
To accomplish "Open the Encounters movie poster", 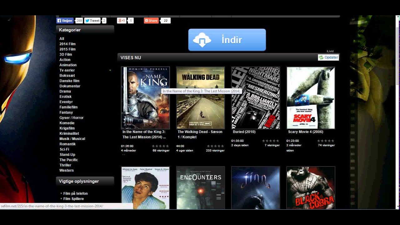I will point(201,188).
